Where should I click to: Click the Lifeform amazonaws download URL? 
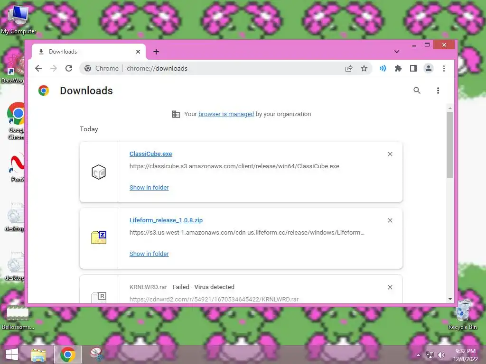247,232
